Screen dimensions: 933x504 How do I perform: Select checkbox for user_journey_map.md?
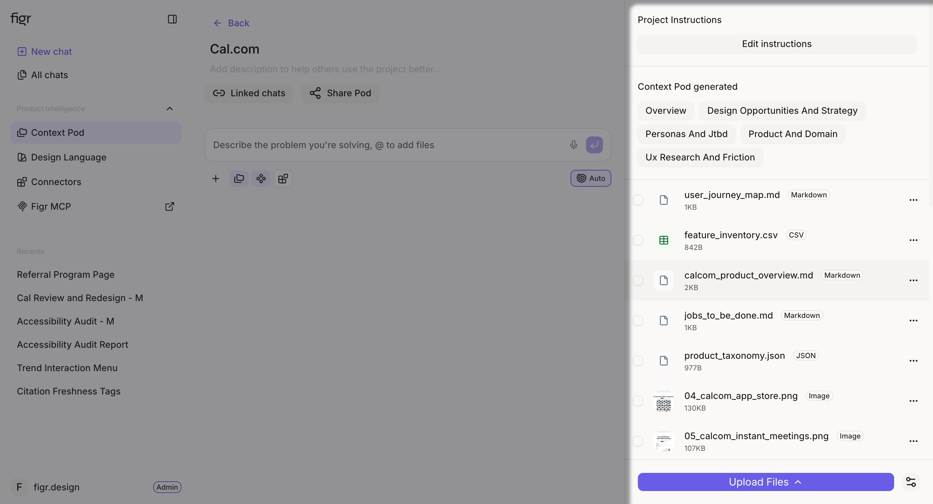point(638,200)
